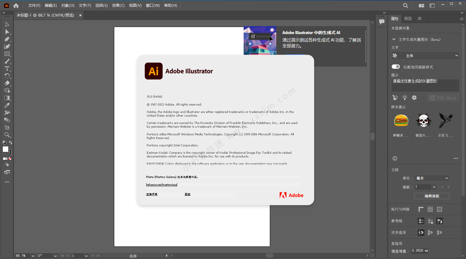The height and width of the screenshot is (259, 466).
Task: Click the credits link in About dialog
Action: 188,194
